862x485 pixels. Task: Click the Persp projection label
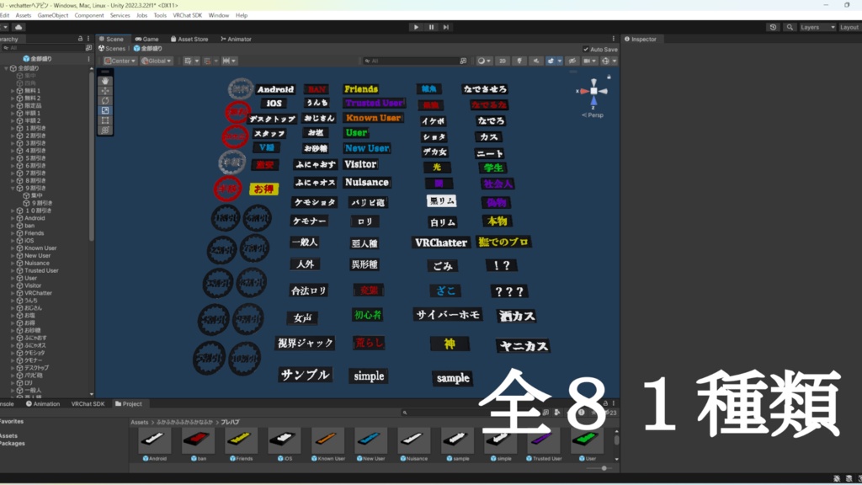coord(594,115)
